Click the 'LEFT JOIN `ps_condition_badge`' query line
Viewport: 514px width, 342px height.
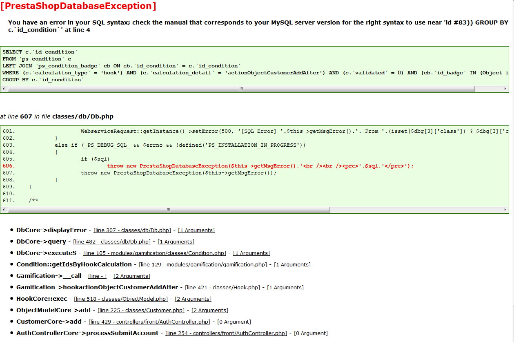pos(122,66)
